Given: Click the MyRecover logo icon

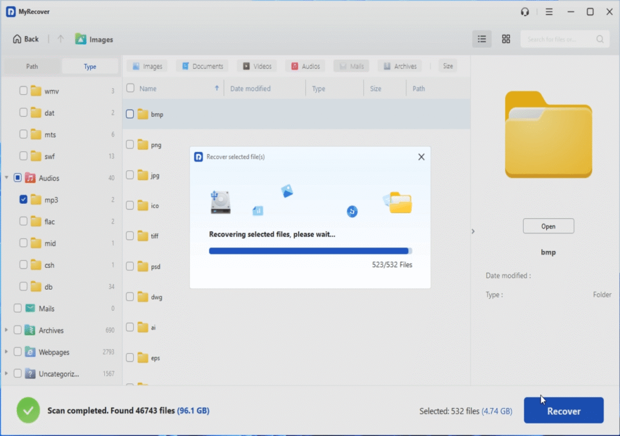Looking at the screenshot, I should [11, 11].
